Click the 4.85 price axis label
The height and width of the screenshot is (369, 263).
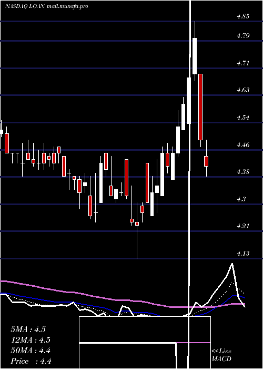[x=243, y=16]
